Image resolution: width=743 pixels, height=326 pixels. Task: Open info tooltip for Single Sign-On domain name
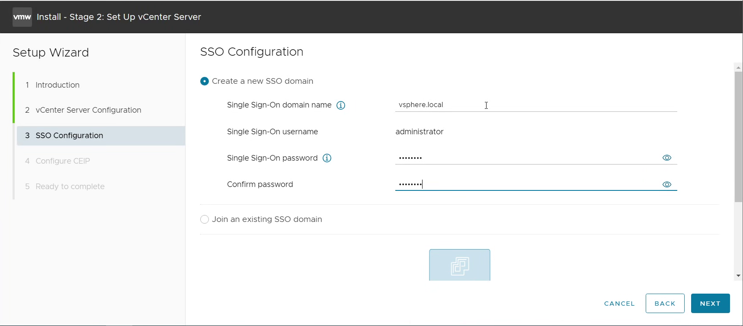(341, 105)
